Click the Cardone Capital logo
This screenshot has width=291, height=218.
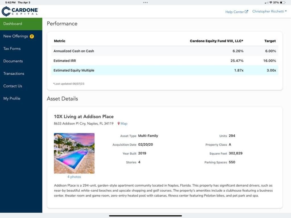point(20,11)
